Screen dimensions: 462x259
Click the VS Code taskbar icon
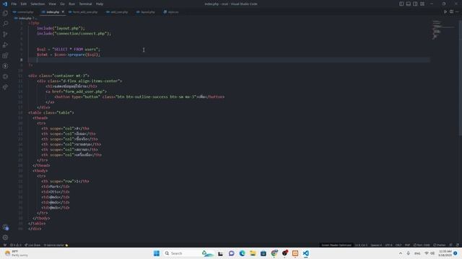coord(306,253)
